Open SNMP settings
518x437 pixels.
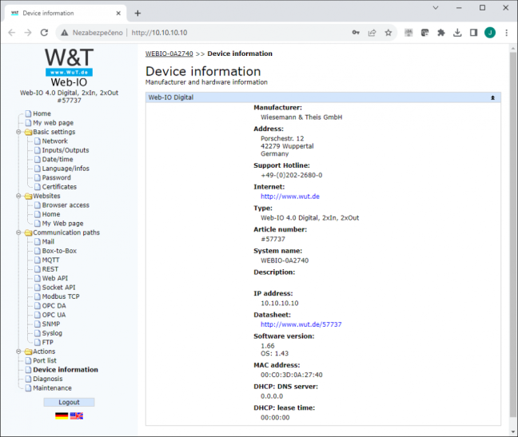(51, 324)
